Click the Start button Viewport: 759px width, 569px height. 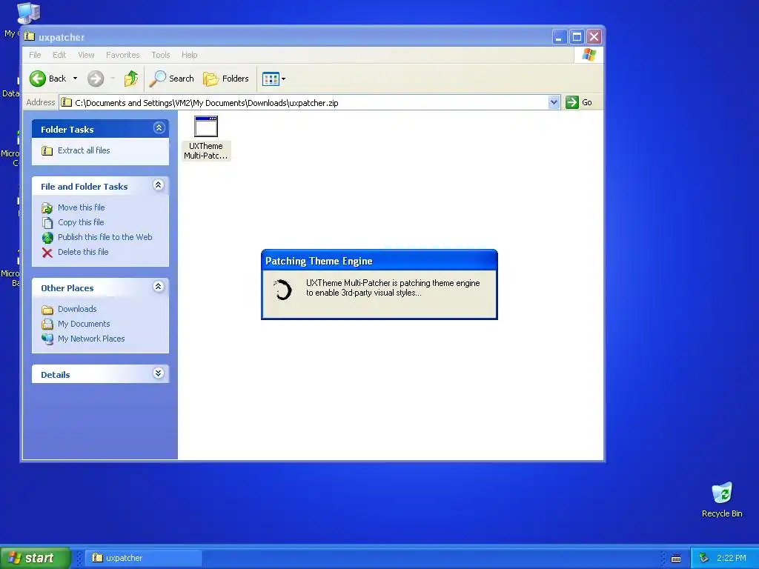(35, 558)
